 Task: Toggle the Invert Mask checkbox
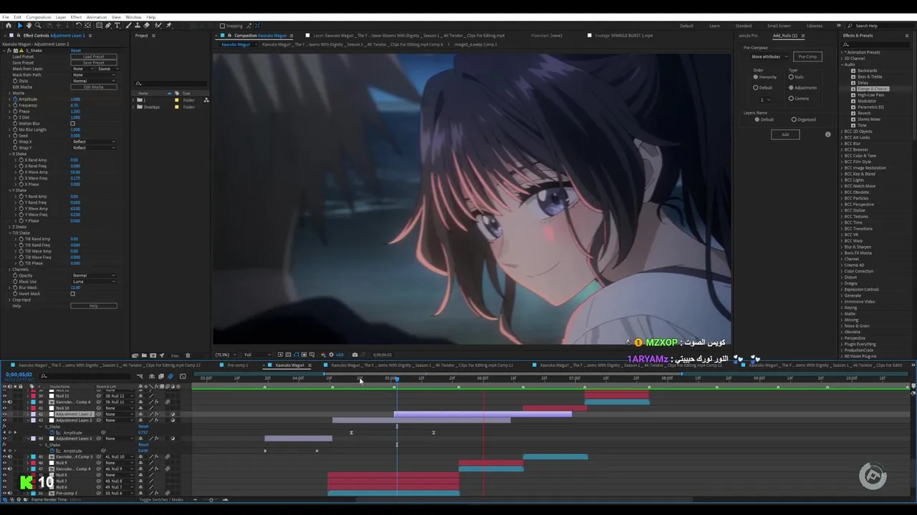coord(72,294)
